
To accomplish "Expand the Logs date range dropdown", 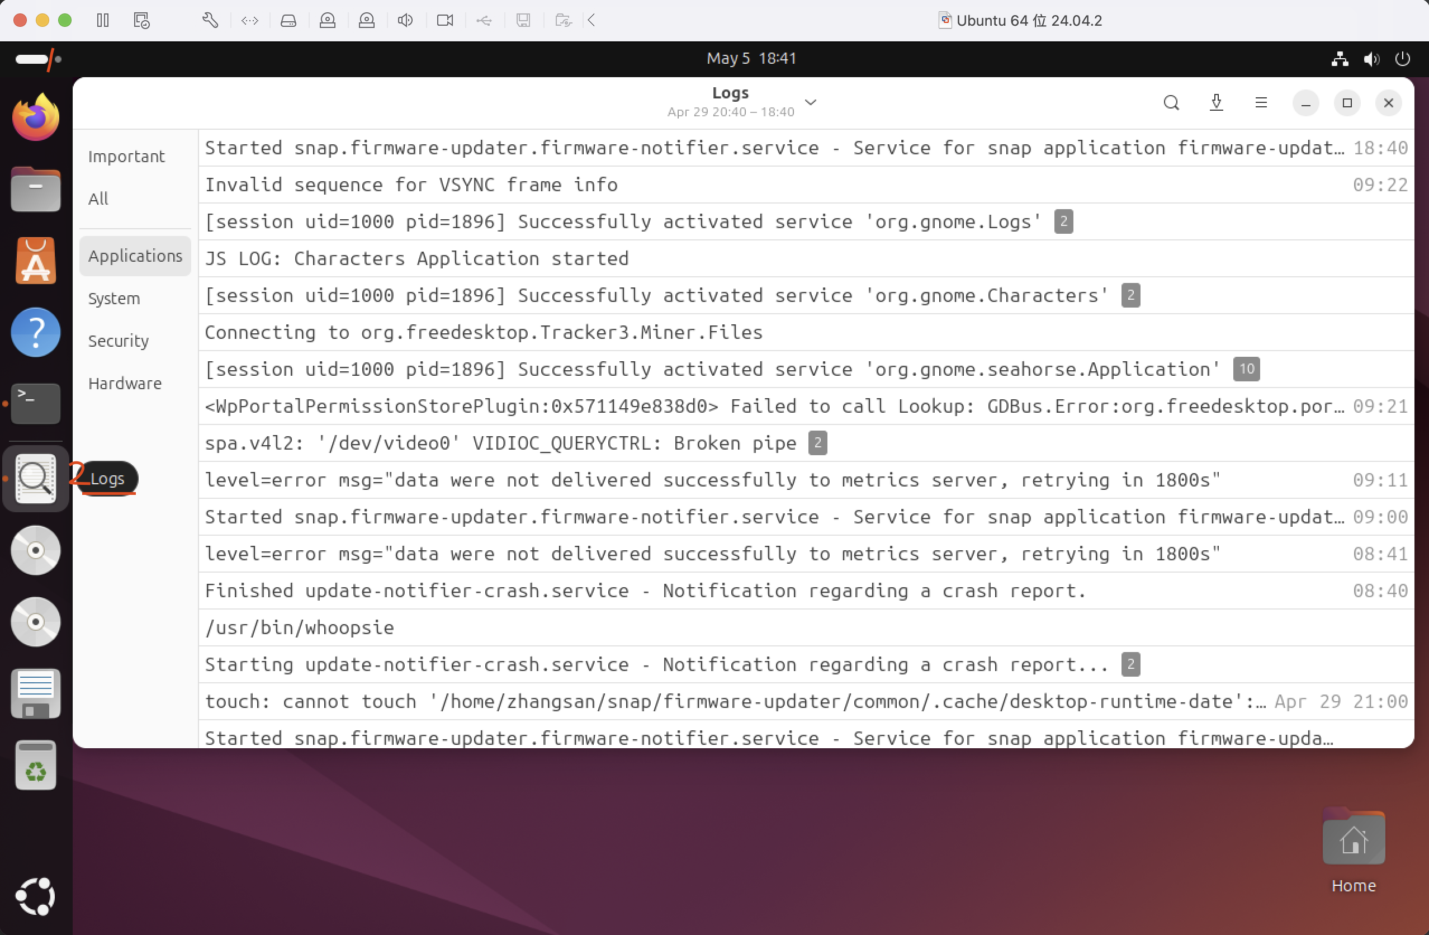I will [811, 102].
